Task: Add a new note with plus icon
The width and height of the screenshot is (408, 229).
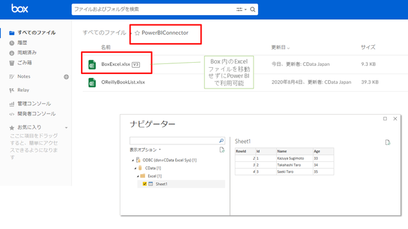Action: [x=67, y=77]
